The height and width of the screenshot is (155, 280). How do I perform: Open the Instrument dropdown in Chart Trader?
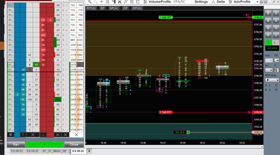tap(269, 60)
